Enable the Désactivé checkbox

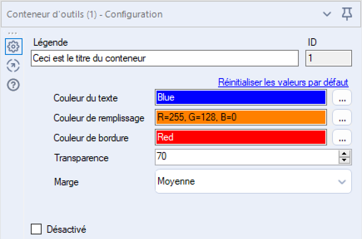[36, 229]
